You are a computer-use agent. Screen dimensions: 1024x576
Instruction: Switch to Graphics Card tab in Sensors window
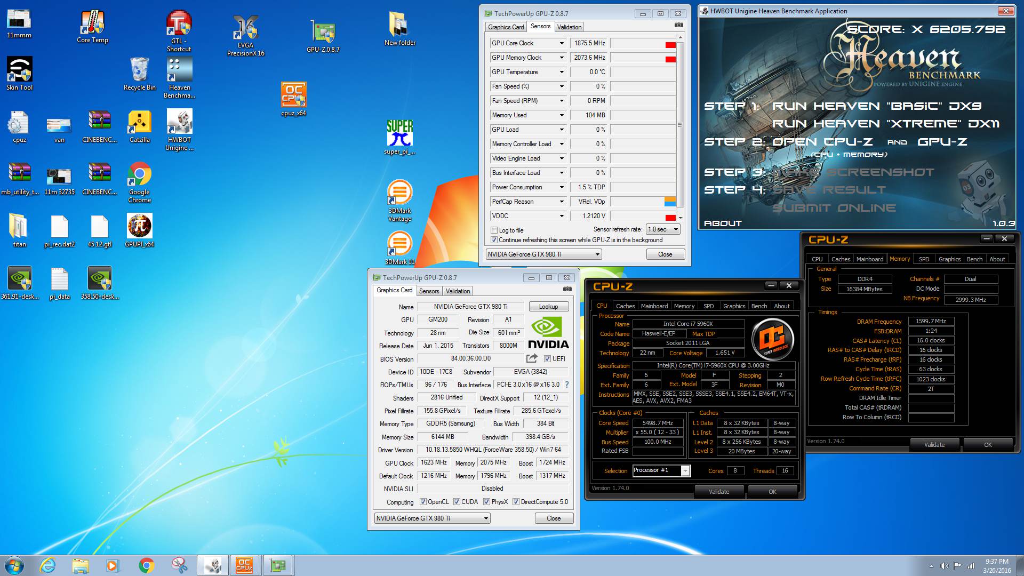tap(506, 27)
